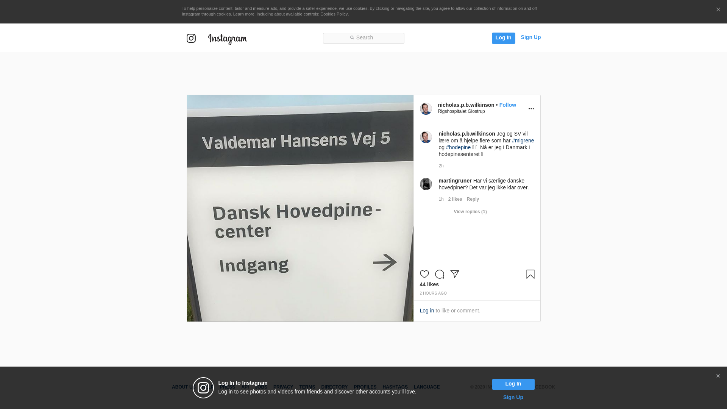Follow nicholas.p.b.wilkinson
Image resolution: width=727 pixels, height=409 pixels.
pos(508,105)
